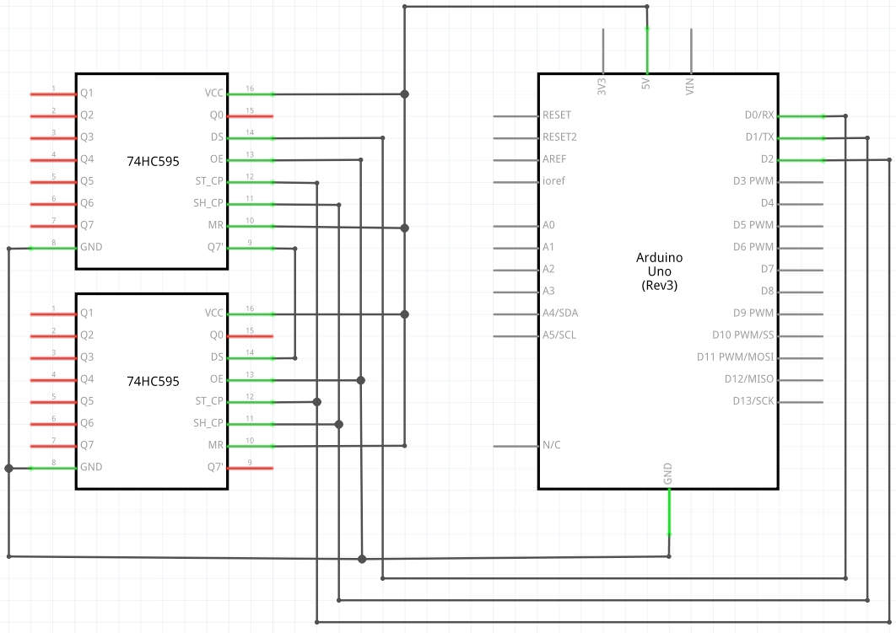This screenshot has height=633, width=896.
Task: Select the D6 PWM pin label
Action: coord(753,247)
